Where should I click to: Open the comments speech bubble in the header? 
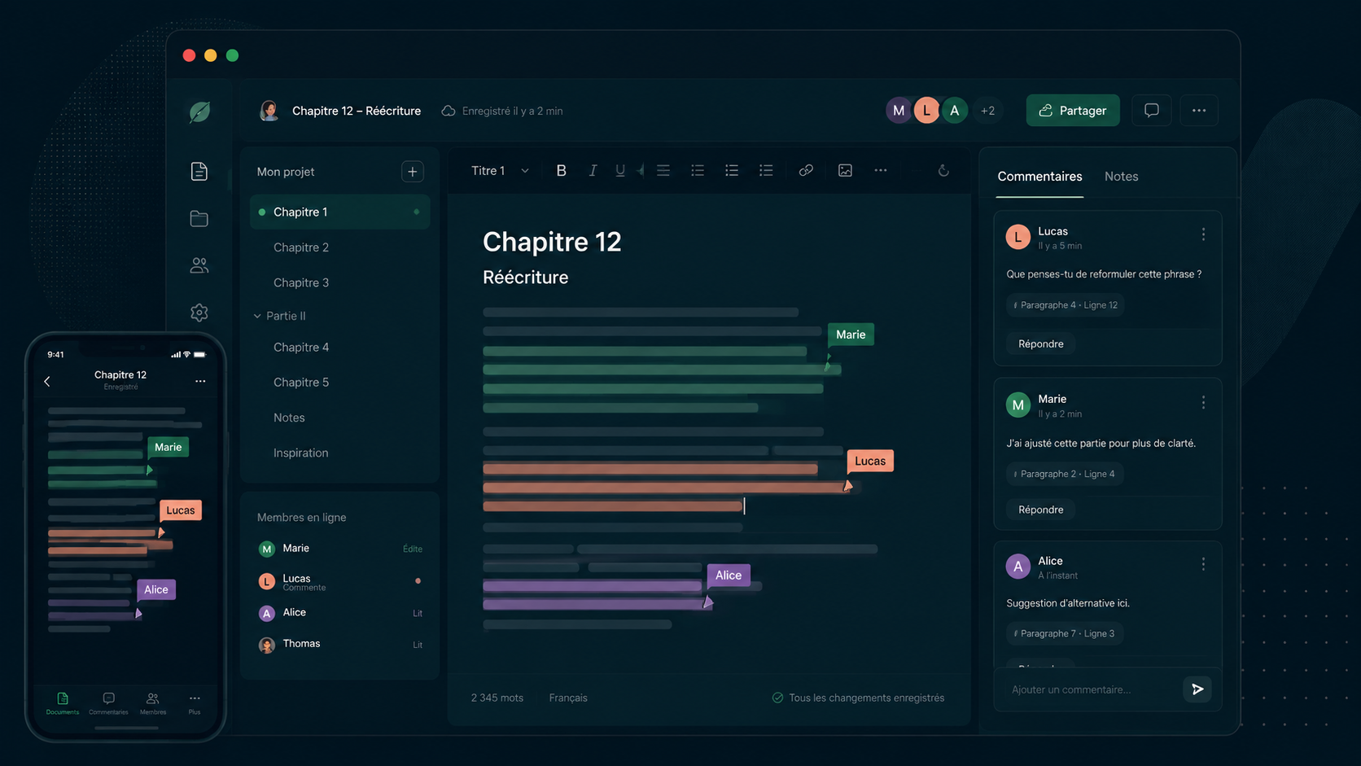[1151, 111]
